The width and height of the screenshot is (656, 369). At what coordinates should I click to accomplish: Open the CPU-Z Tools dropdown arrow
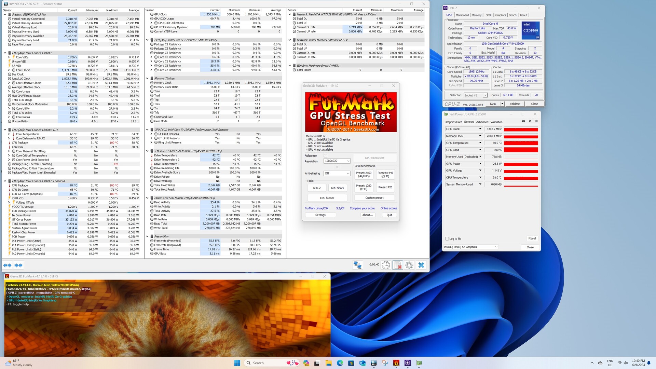(502, 104)
